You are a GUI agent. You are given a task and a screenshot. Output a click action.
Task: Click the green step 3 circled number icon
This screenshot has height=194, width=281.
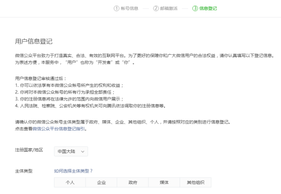pyautogui.click(x=195, y=9)
